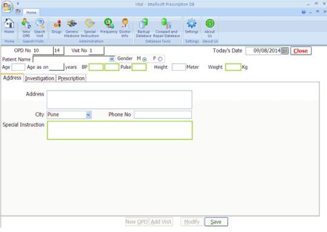Open Special Instruction administration icon
Image resolution: width=327 pixels, height=232 pixels.
click(x=90, y=28)
